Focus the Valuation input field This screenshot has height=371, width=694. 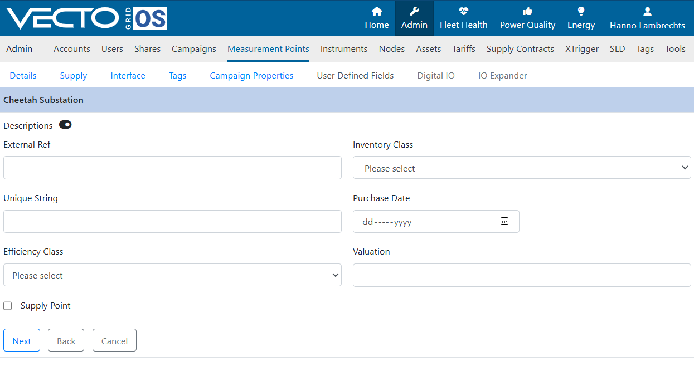[522, 275]
